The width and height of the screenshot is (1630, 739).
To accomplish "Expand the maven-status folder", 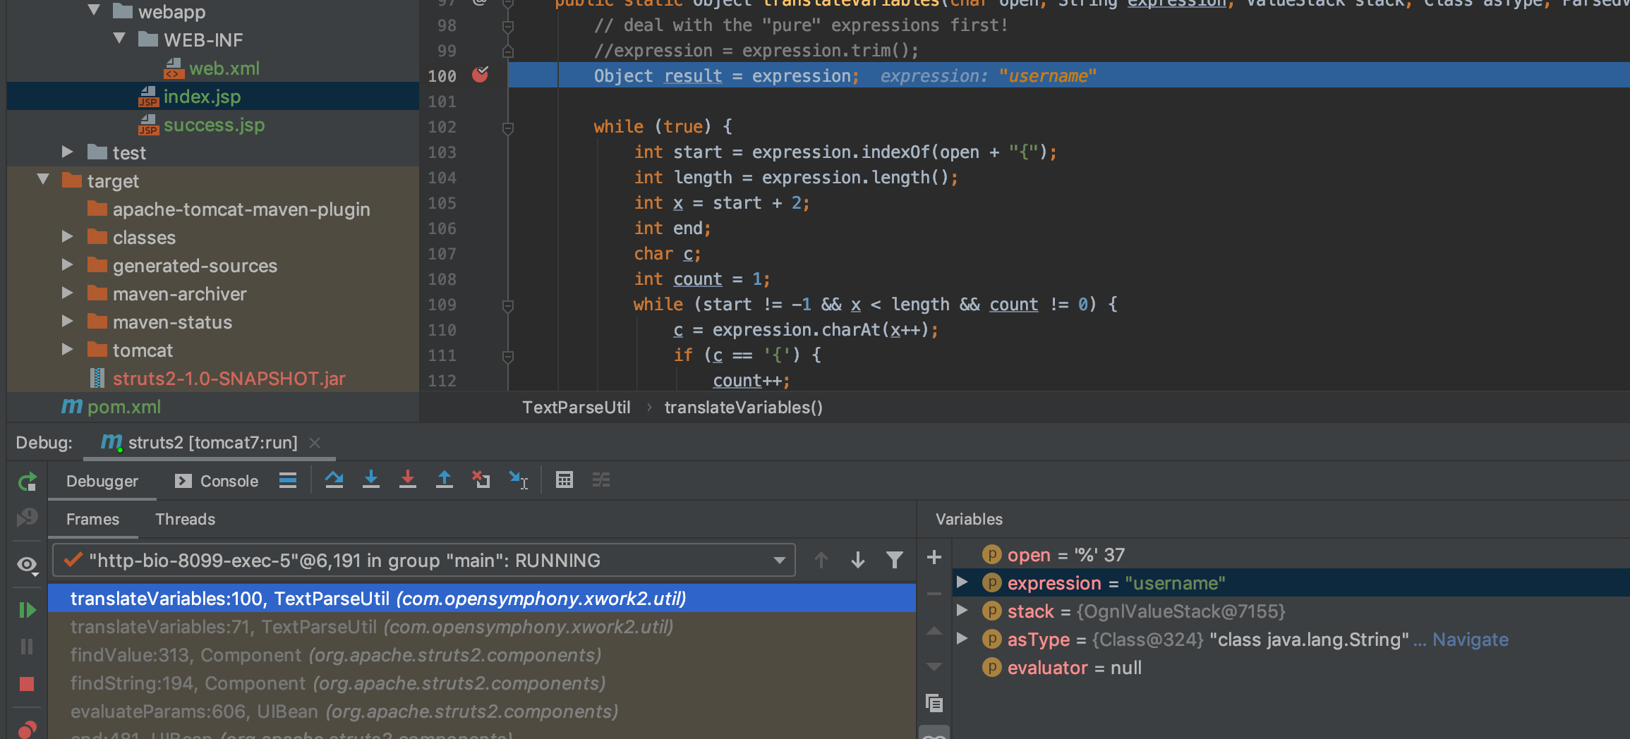I will pyautogui.click(x=67, y=321).
